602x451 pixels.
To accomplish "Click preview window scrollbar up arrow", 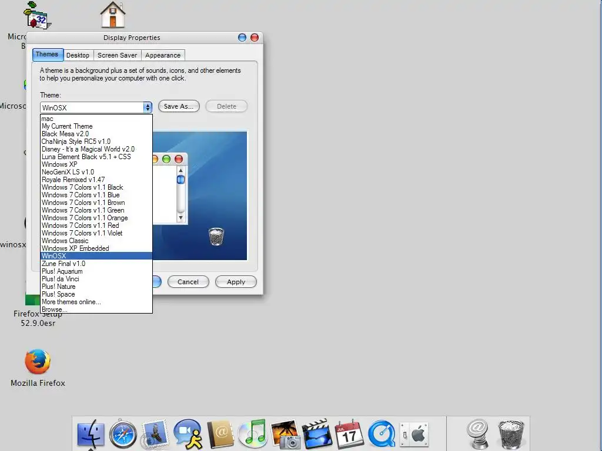I will click(181, 170).
